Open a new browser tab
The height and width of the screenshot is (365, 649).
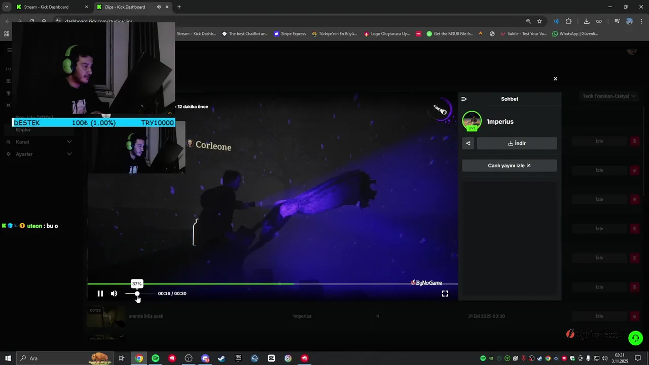(x=179, y=7)
